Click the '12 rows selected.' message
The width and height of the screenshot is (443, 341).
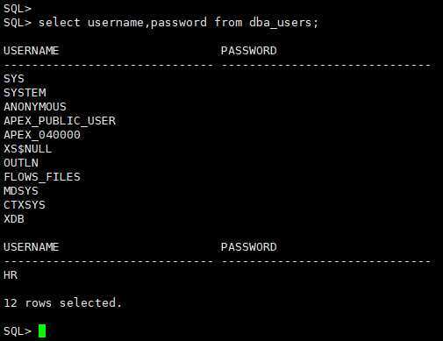(x=63, y=302)
